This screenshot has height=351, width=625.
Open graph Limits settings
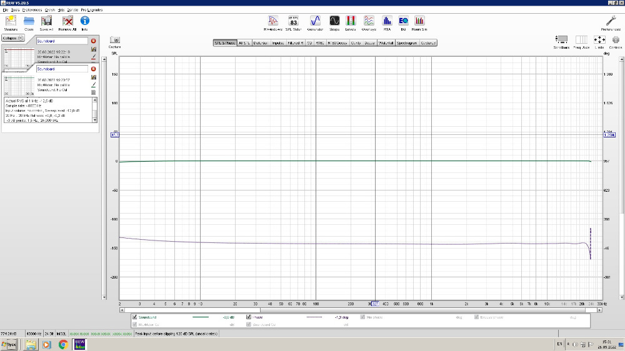point(599,42)
